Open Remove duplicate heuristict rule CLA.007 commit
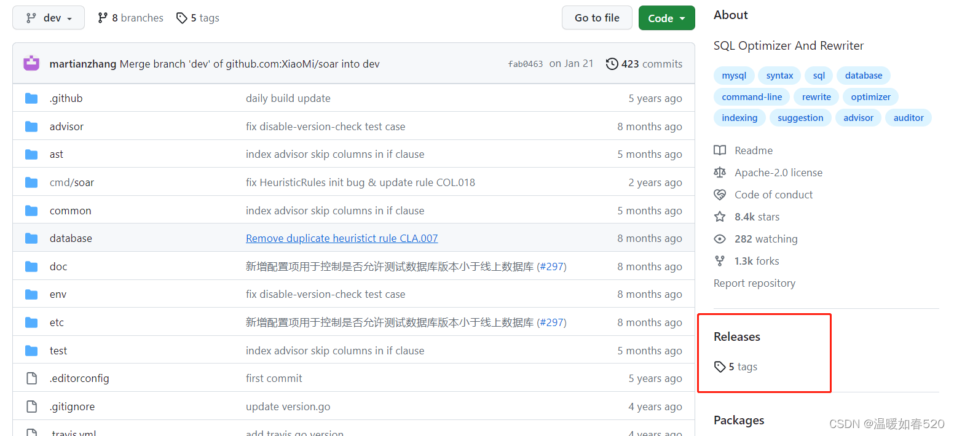Screen dimensions: 954x436 pos(342,238)
